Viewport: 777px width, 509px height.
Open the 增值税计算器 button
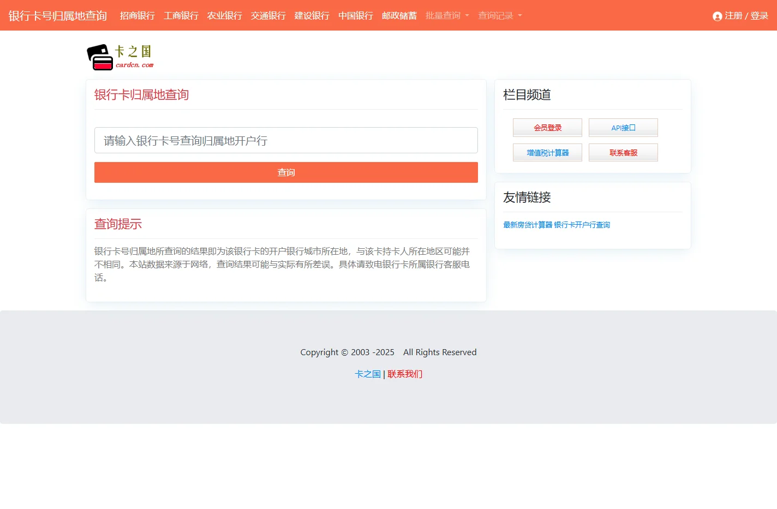[547, 153]
